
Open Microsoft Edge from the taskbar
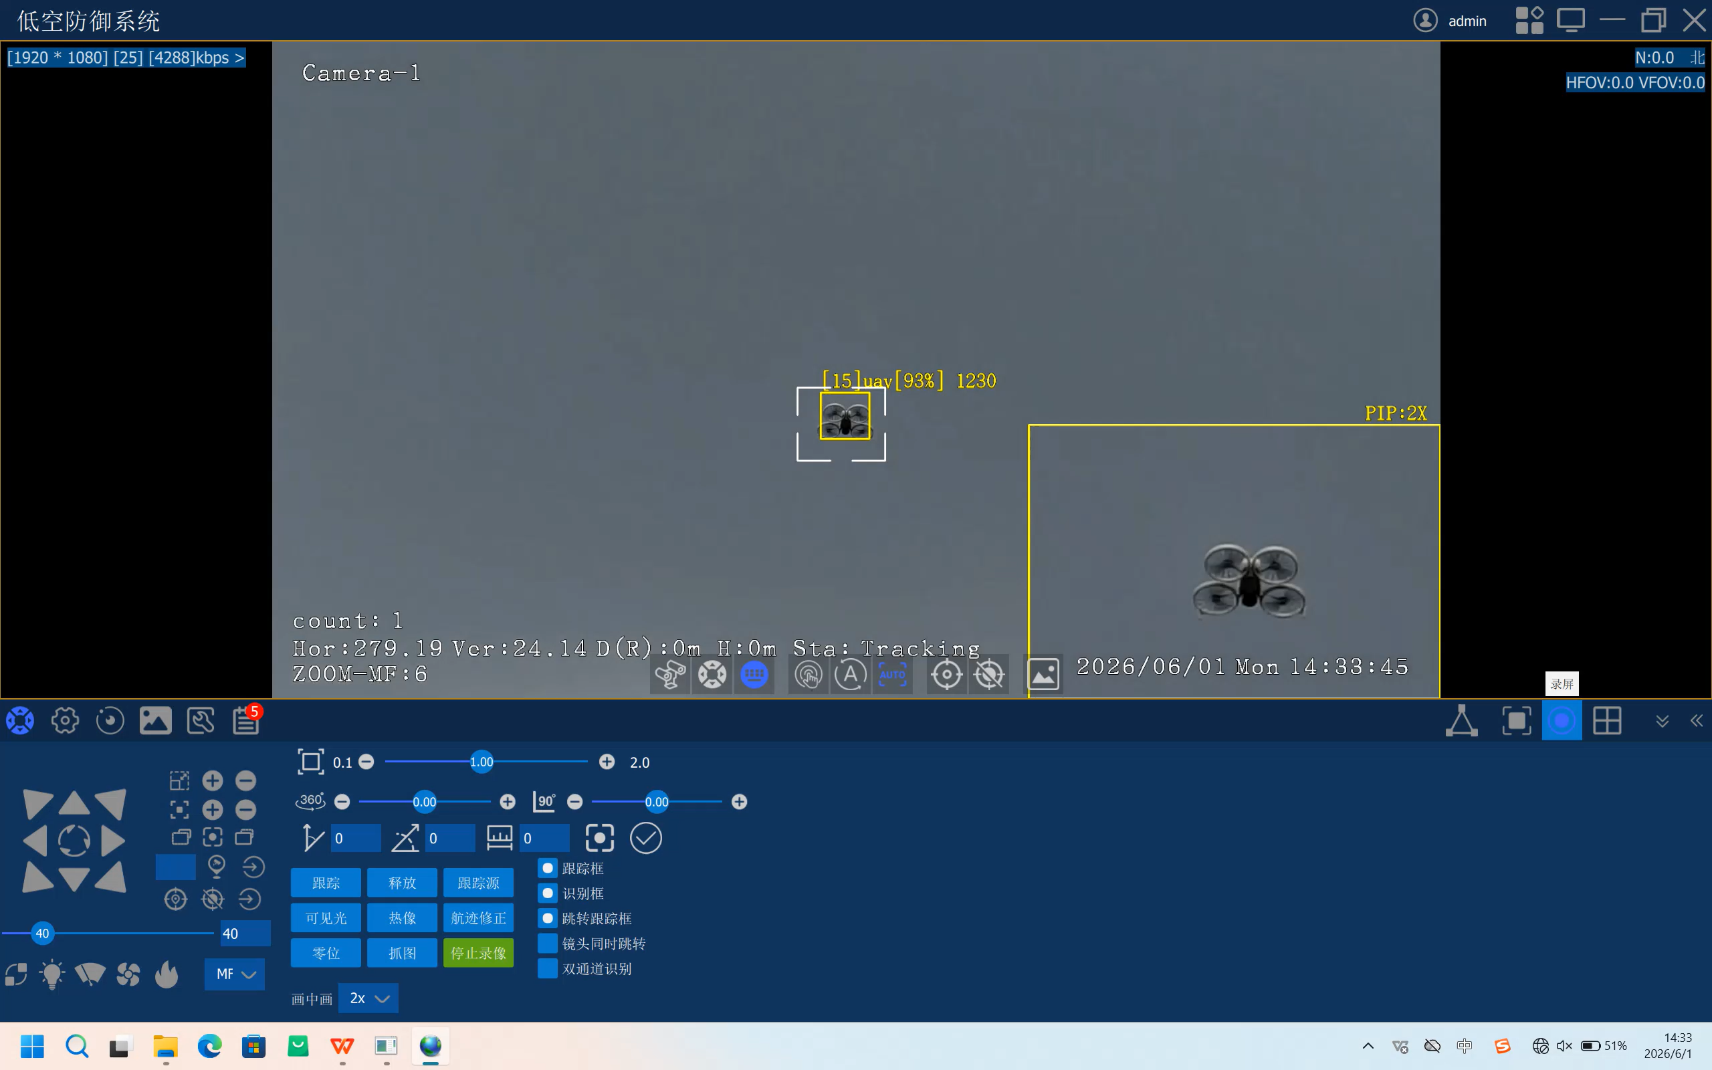coord(209,1046)
